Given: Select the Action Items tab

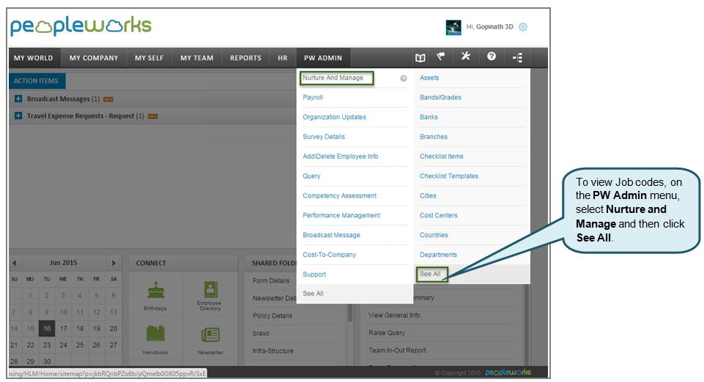Looking at the screenshot, I should [37, 81].
